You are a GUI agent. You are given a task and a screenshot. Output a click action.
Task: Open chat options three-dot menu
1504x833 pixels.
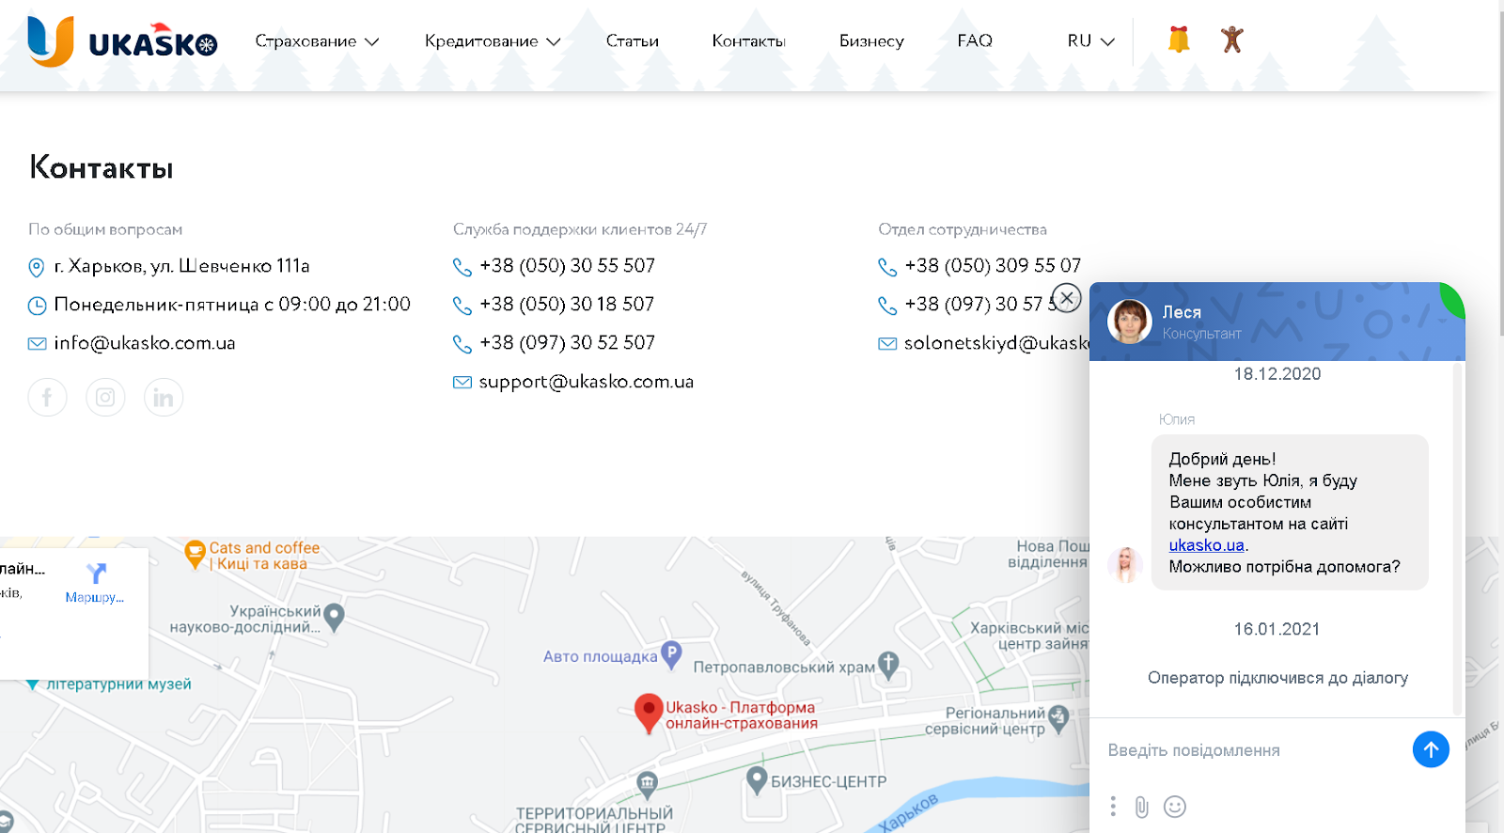click(x=1113, y=807)
